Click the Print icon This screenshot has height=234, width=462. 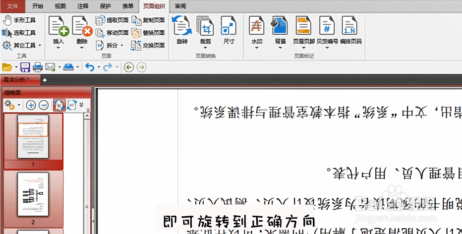tap(38, 67)
